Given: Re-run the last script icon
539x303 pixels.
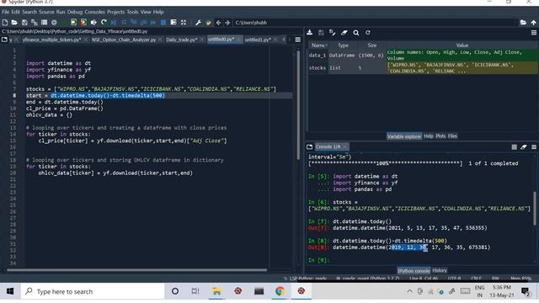Looking at the screenshot, I should [x=104, y=23].
